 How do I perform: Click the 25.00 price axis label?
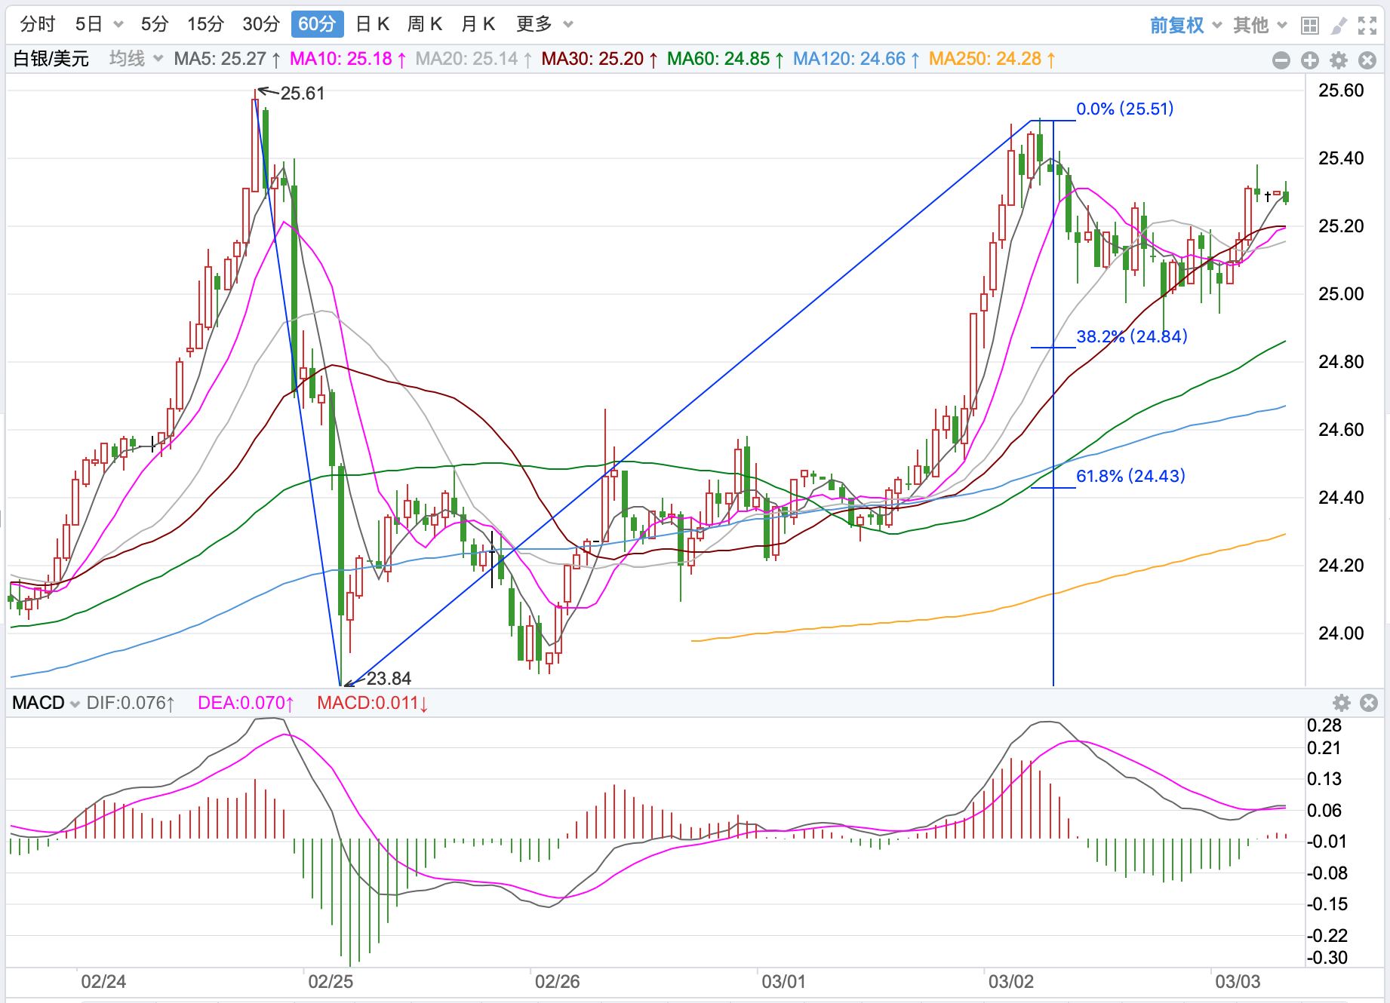click(1341, 294)
